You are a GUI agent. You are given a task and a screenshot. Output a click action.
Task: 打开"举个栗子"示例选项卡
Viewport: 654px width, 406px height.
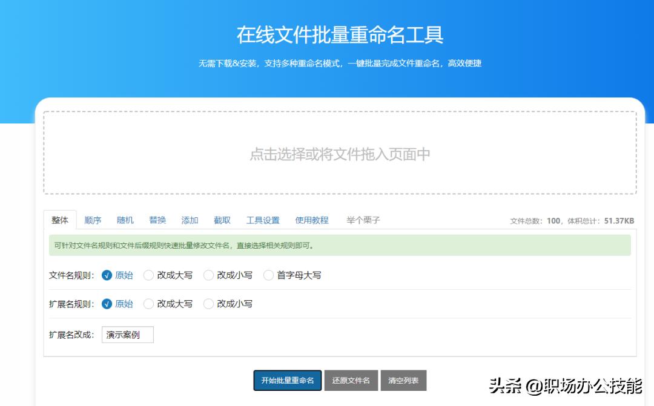[x=363, y=220]
